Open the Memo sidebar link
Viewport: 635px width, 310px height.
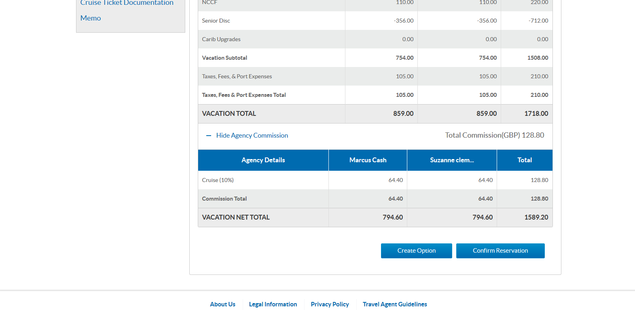[91, 18]
